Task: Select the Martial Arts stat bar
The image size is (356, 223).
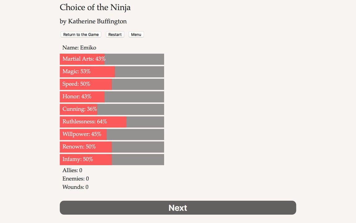Action: (112, 59)
